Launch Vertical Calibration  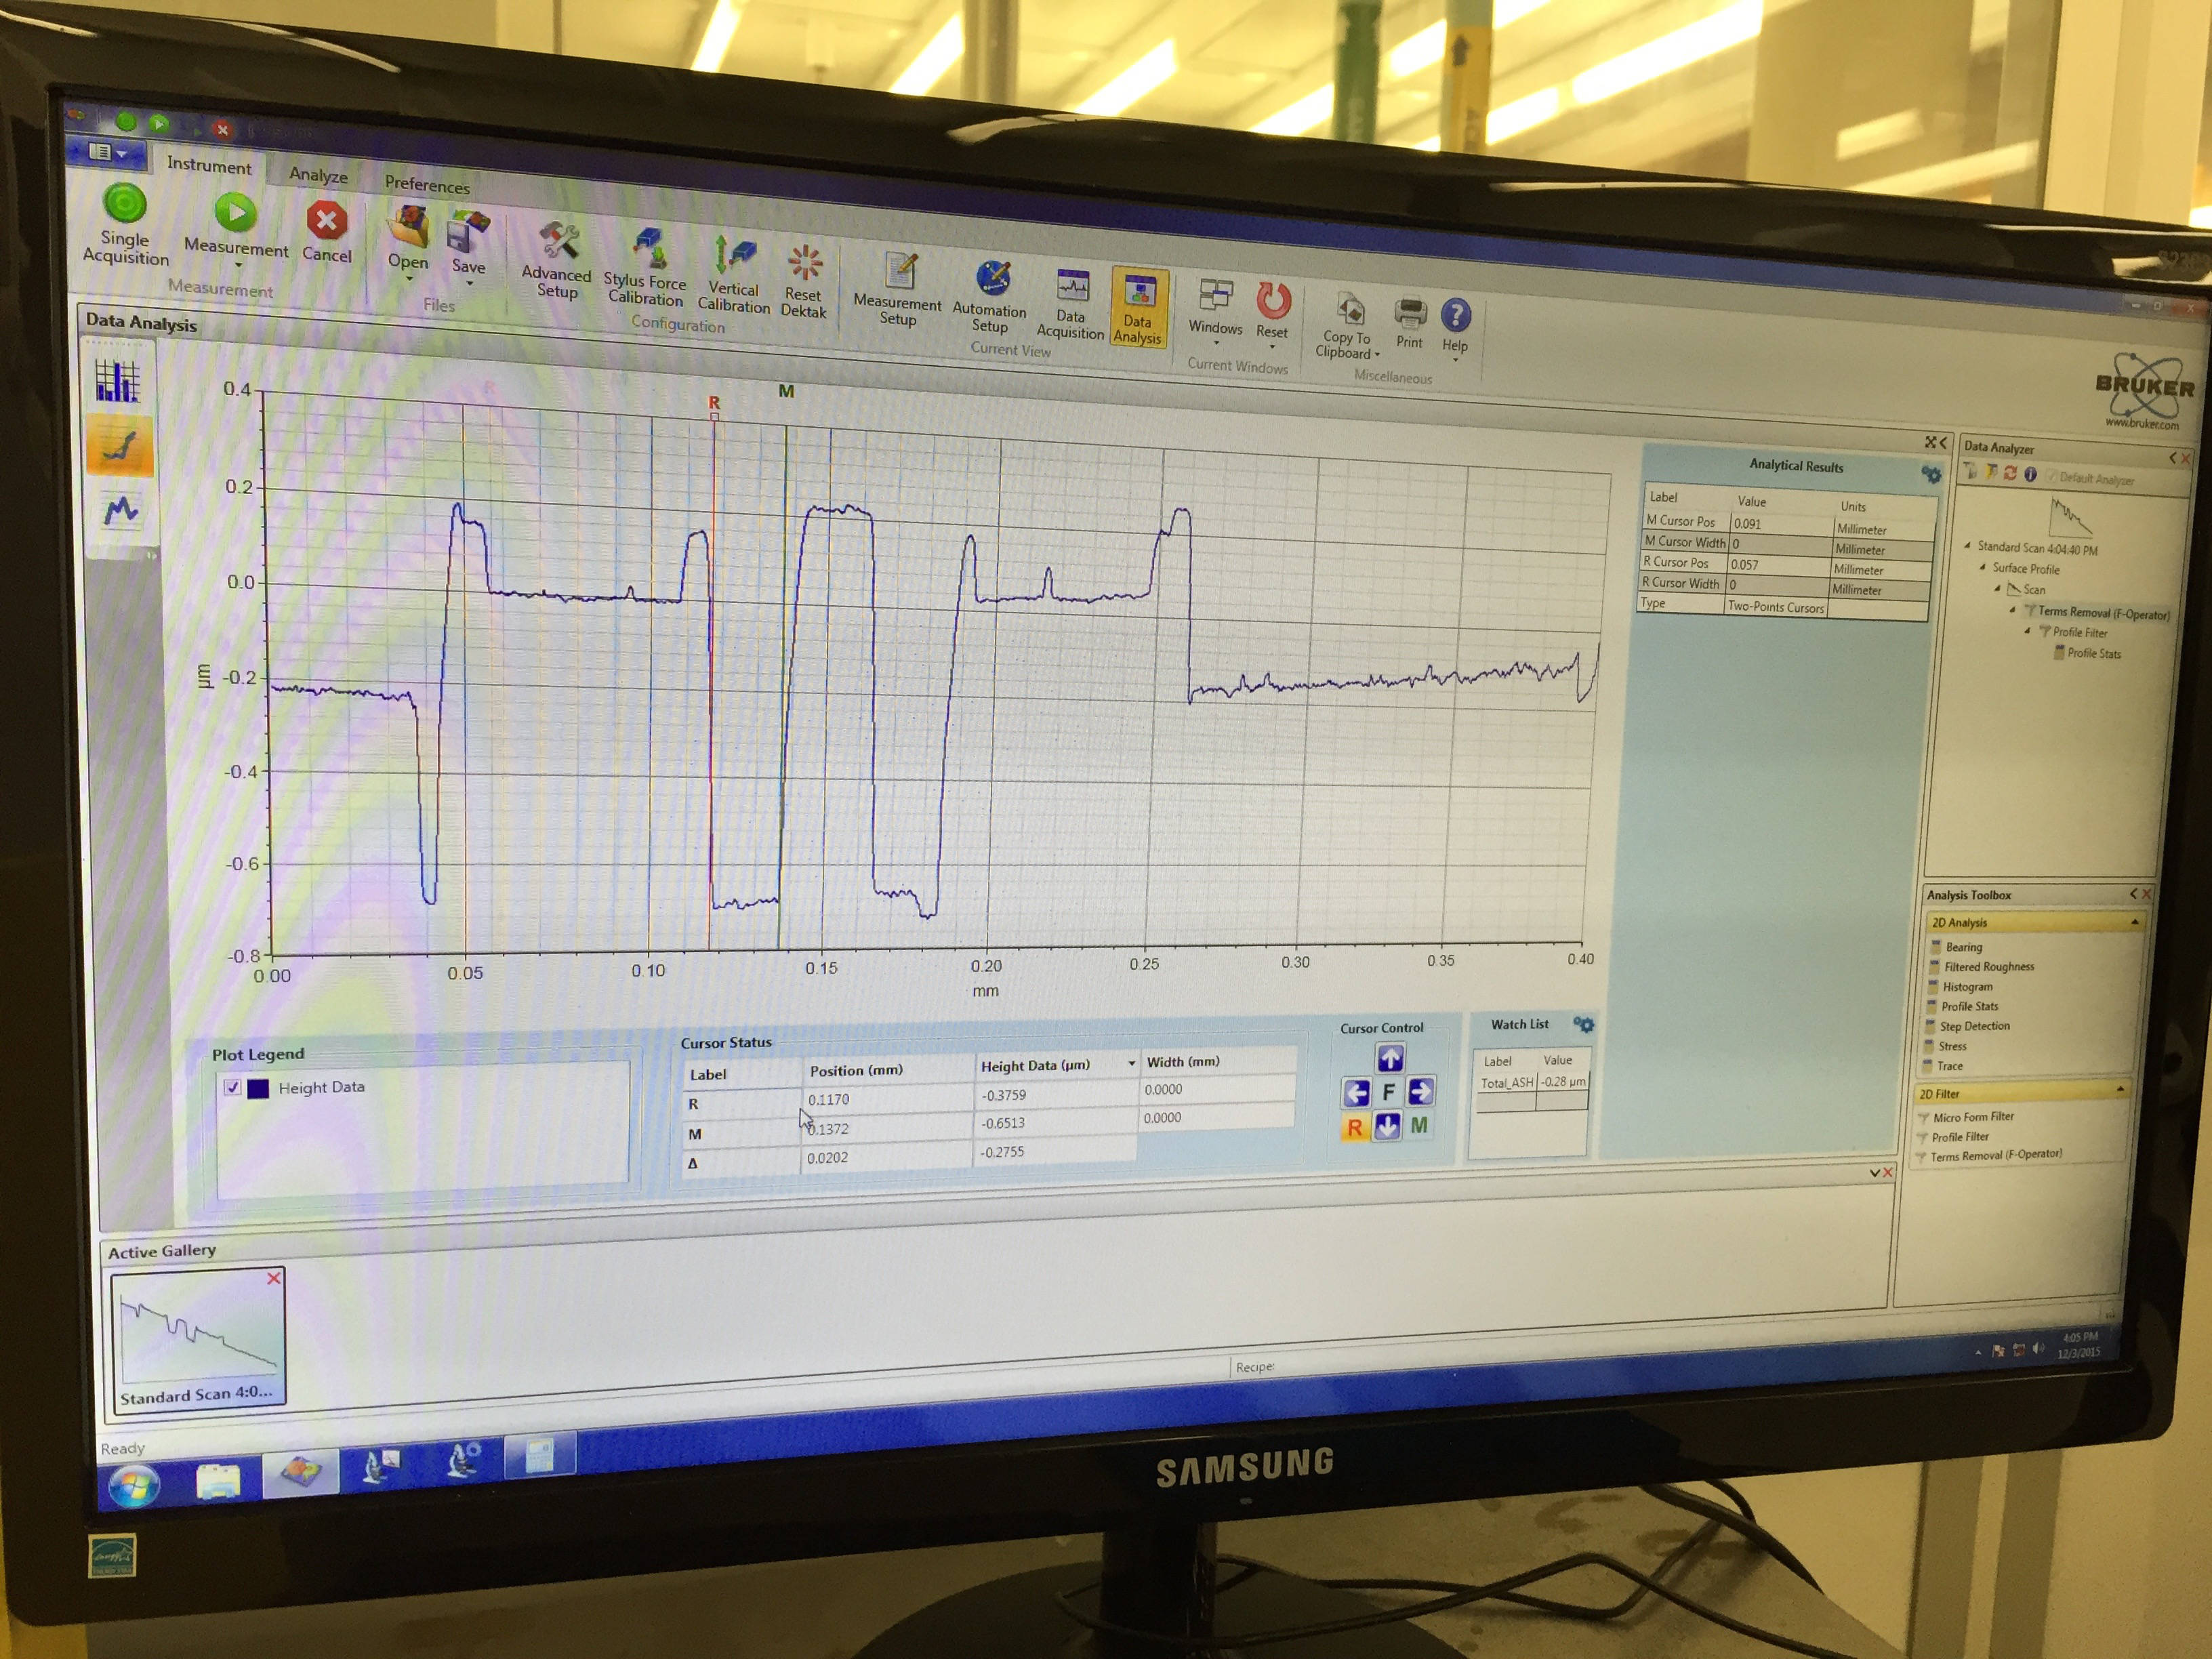[733, 275]
